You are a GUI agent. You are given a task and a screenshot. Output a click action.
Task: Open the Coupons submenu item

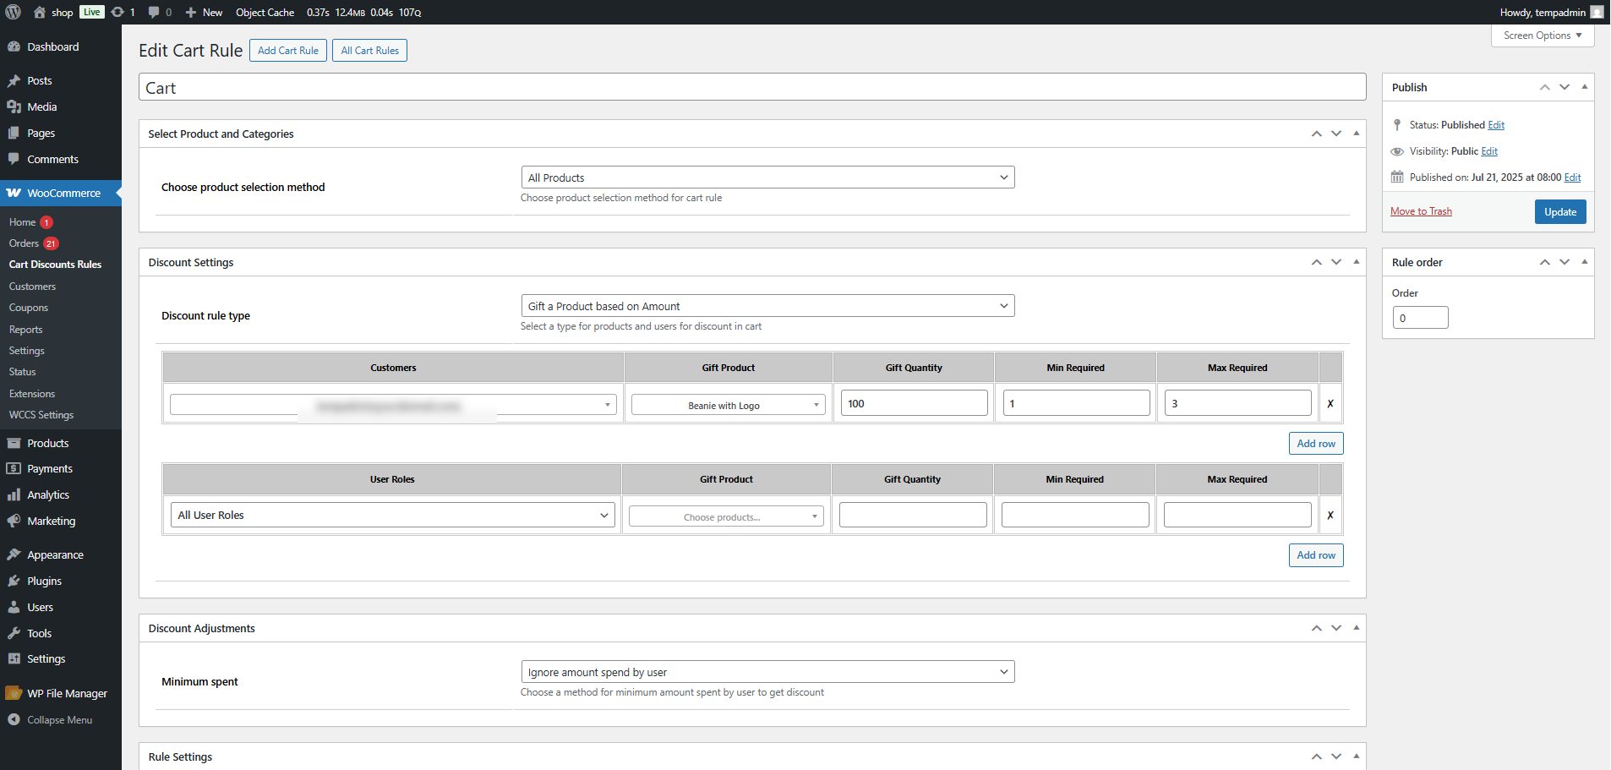(x=29, y=309)
